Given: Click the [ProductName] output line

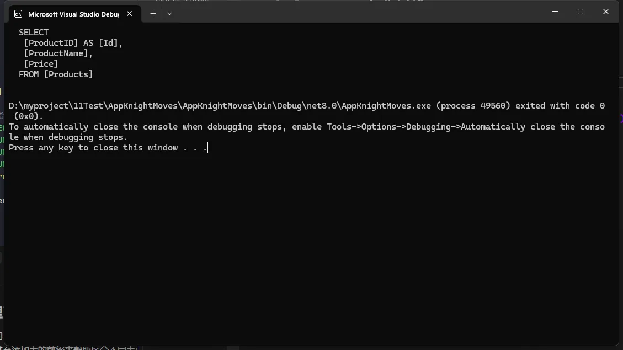Looking at the screenshot, I should 58,53.
